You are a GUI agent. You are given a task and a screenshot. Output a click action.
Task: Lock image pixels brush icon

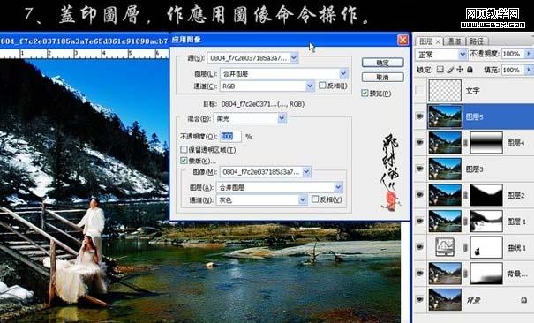click(x=450, y=70)
